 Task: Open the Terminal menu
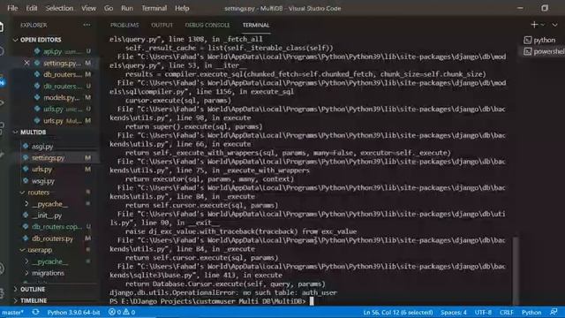tap(154, 8)
